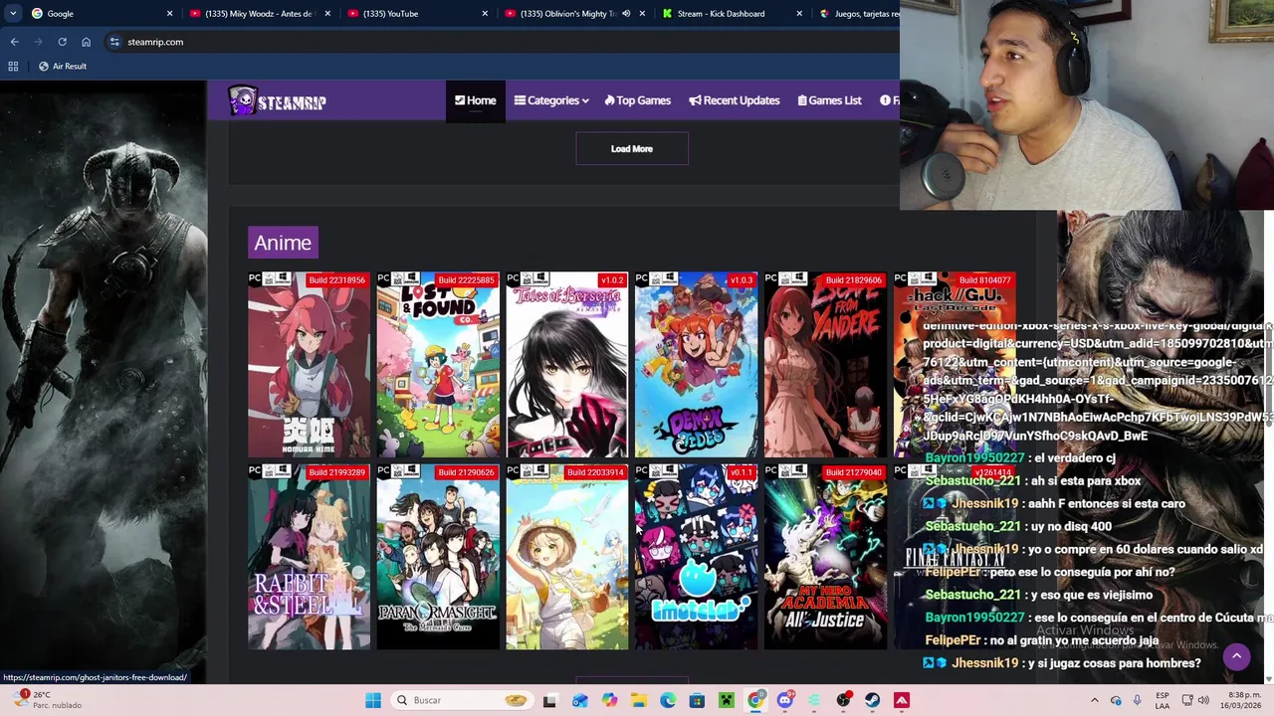
Task: Close the Google tab
Action: click(169, 14)
